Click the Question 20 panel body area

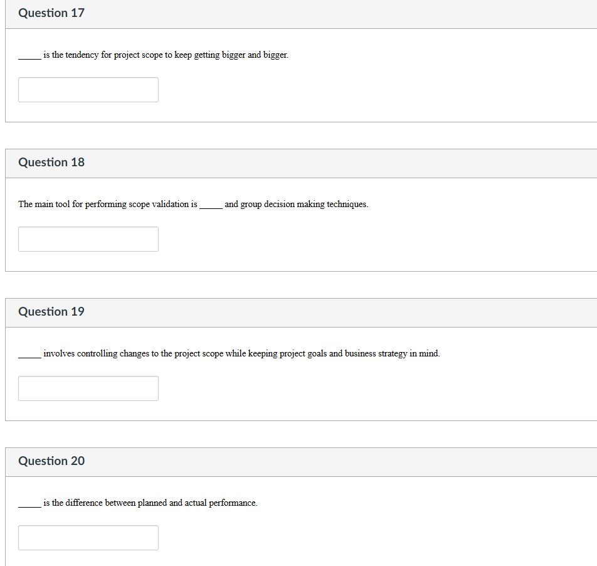pos(376,521)
